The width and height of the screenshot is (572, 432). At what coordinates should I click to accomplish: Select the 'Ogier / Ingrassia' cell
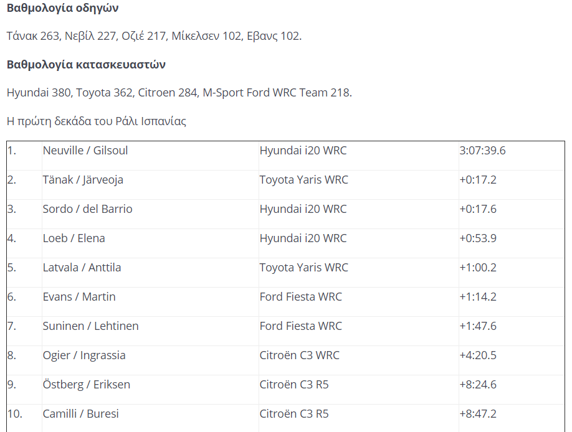(x=84, y=355)
